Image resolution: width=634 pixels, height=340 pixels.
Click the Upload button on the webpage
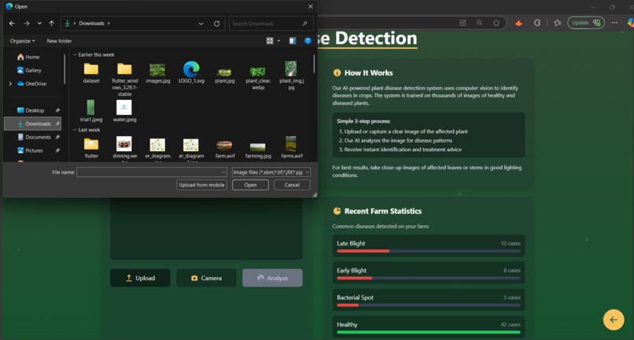click(x=140, y=278)
